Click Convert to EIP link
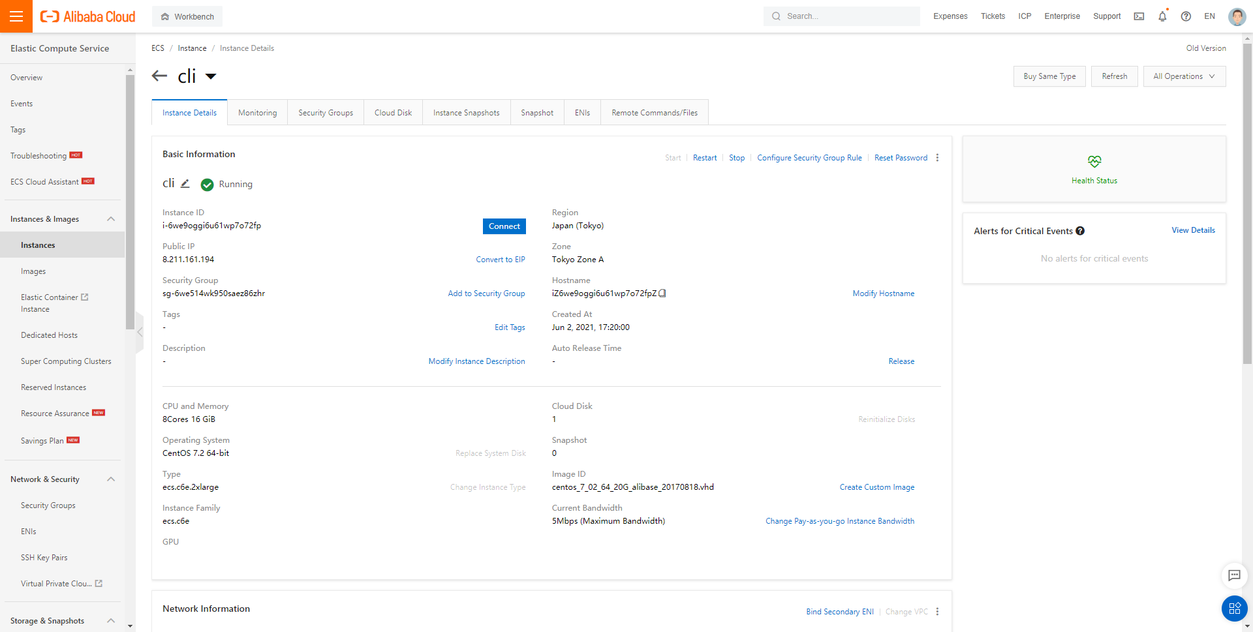The height and width of the screenshot is (632, 1253). click(x=501, y=260)
